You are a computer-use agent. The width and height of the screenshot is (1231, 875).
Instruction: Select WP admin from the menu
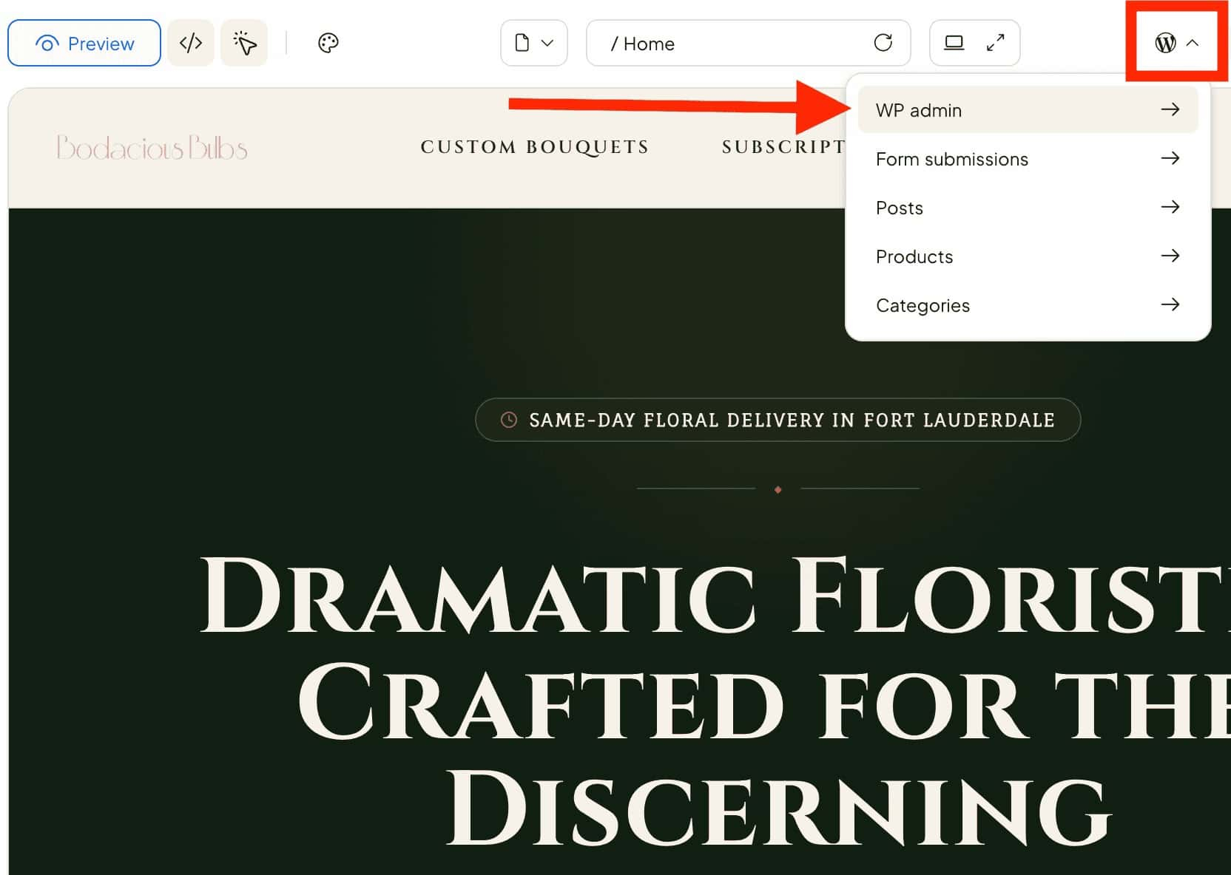tap(1028, 110)
